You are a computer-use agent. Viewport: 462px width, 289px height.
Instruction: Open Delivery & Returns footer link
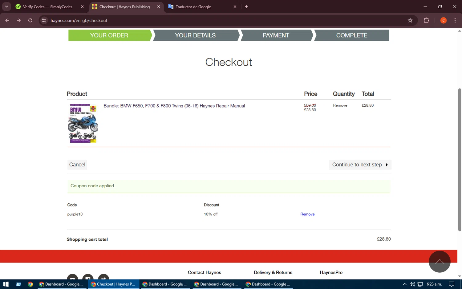pyautogui.click(x=273, y=272)
